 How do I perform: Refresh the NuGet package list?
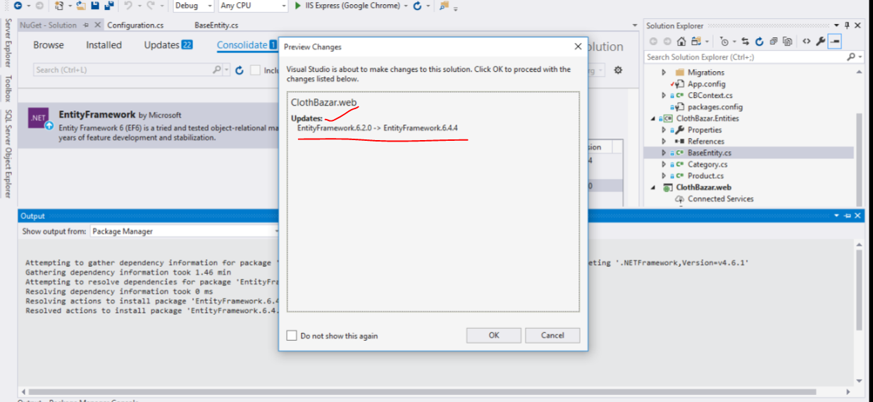pyautogui.click(x=240, y=70)
